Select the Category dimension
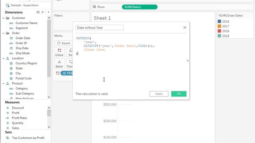This screenshot has width=255, height=143. (x=22, y=89)
